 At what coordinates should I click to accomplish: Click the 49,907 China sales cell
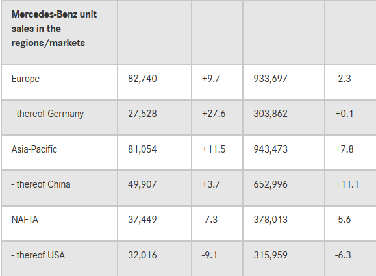tap(142, 184)
